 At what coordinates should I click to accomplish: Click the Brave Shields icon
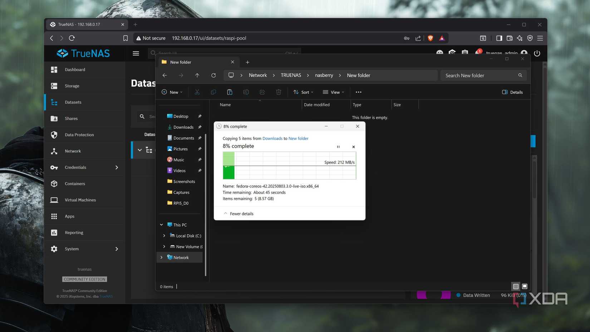(x=431, y=38)
